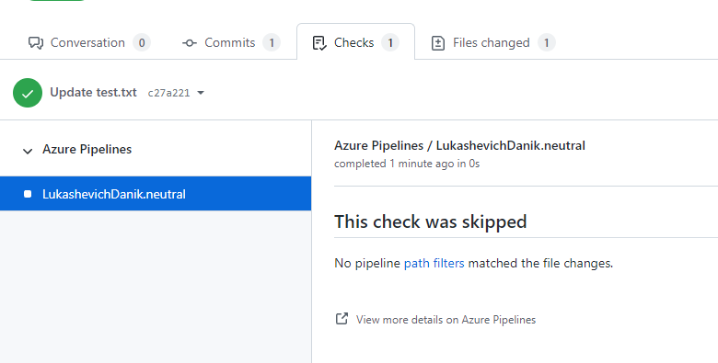718x363 pixels.
Task: Click the Commits node icon
Action: click(189, 43)
